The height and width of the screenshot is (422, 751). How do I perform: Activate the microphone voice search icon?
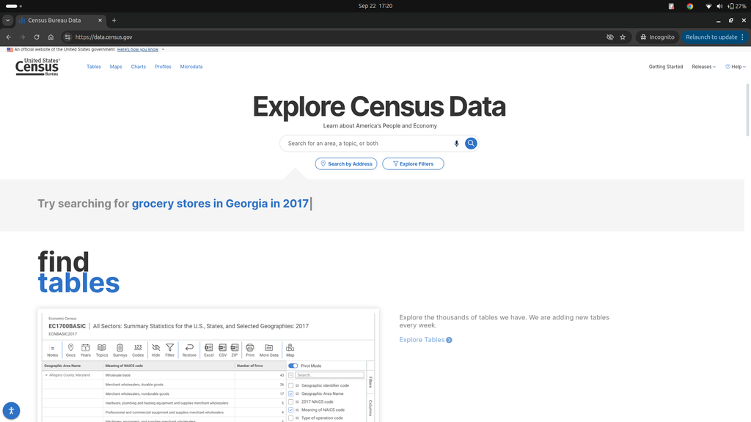(x=456, y=143)
